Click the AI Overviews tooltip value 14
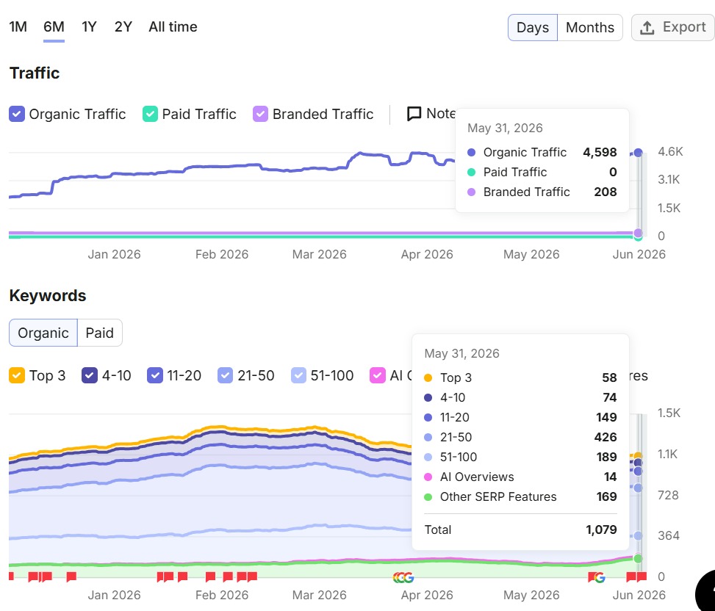The image size is (715, 611). (x=611, y=477)
